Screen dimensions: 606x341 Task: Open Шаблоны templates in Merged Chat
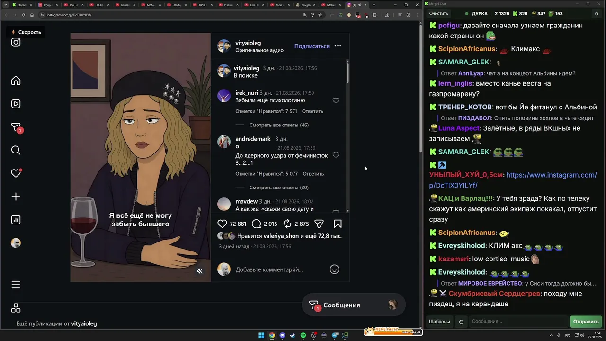click(x=439, y=322)
